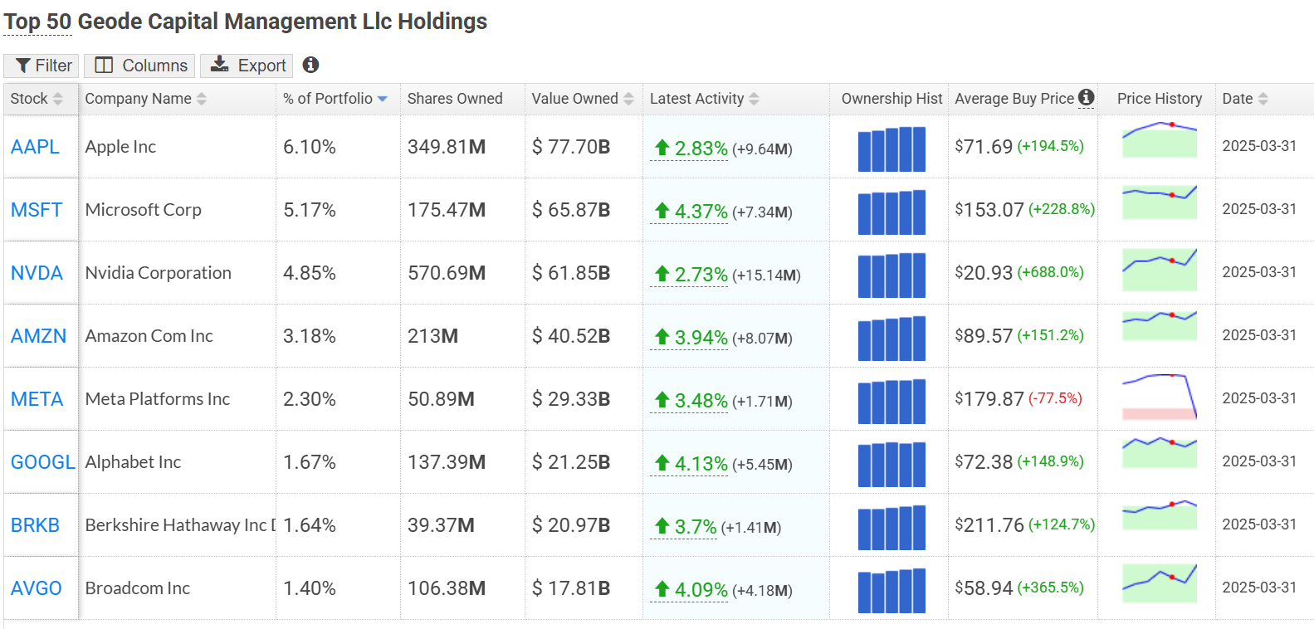
Task: Click the MSFT price history sparkline
Action: pyautogui.click(x=1160, y=202)
